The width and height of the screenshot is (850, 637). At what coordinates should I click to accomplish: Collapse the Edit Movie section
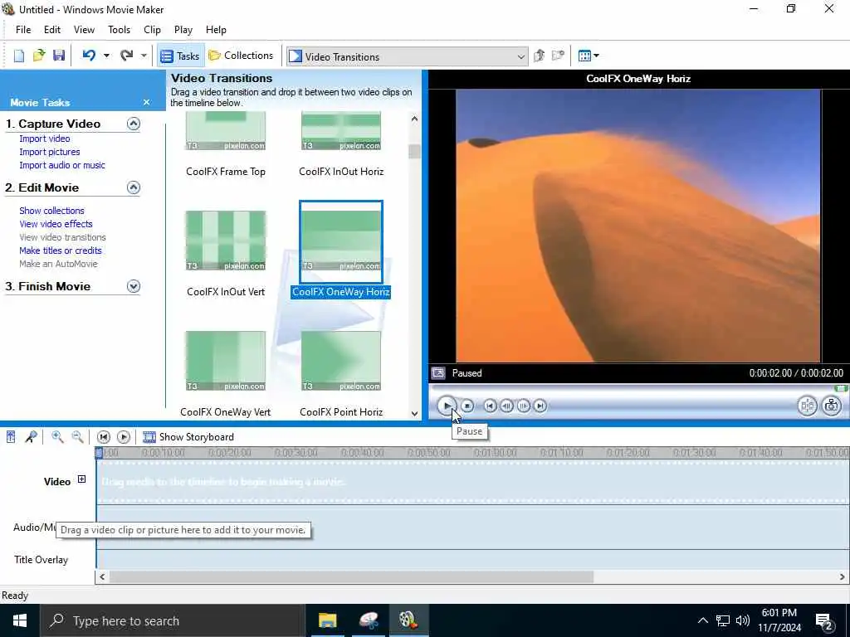[x=134, y=187]
